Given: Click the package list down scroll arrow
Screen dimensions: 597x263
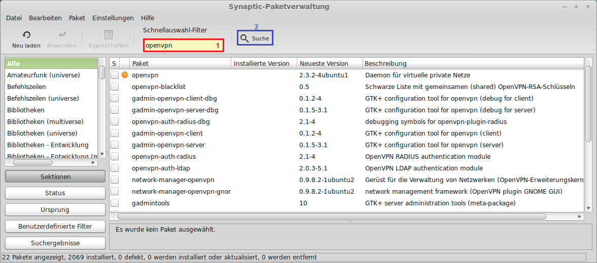Looking at the screenshot, I should click(588, 208).
